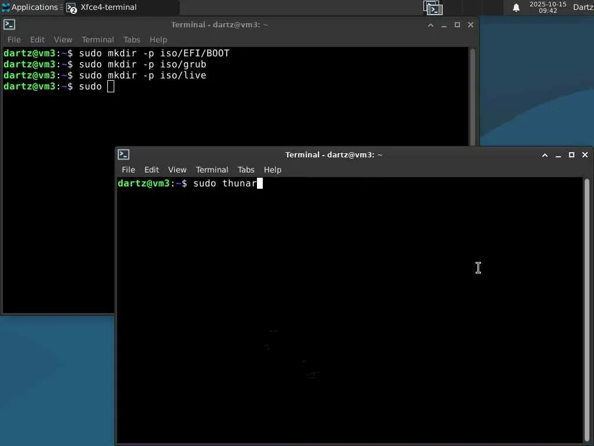Roll up the background terminal window

tap(431, 25)
